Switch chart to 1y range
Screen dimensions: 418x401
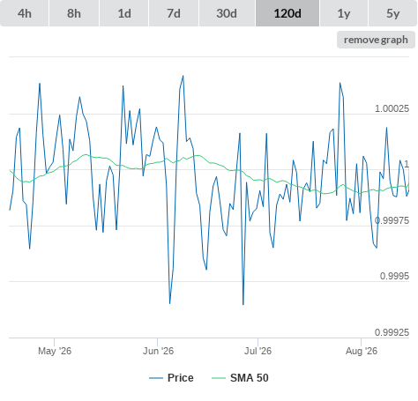344,13
